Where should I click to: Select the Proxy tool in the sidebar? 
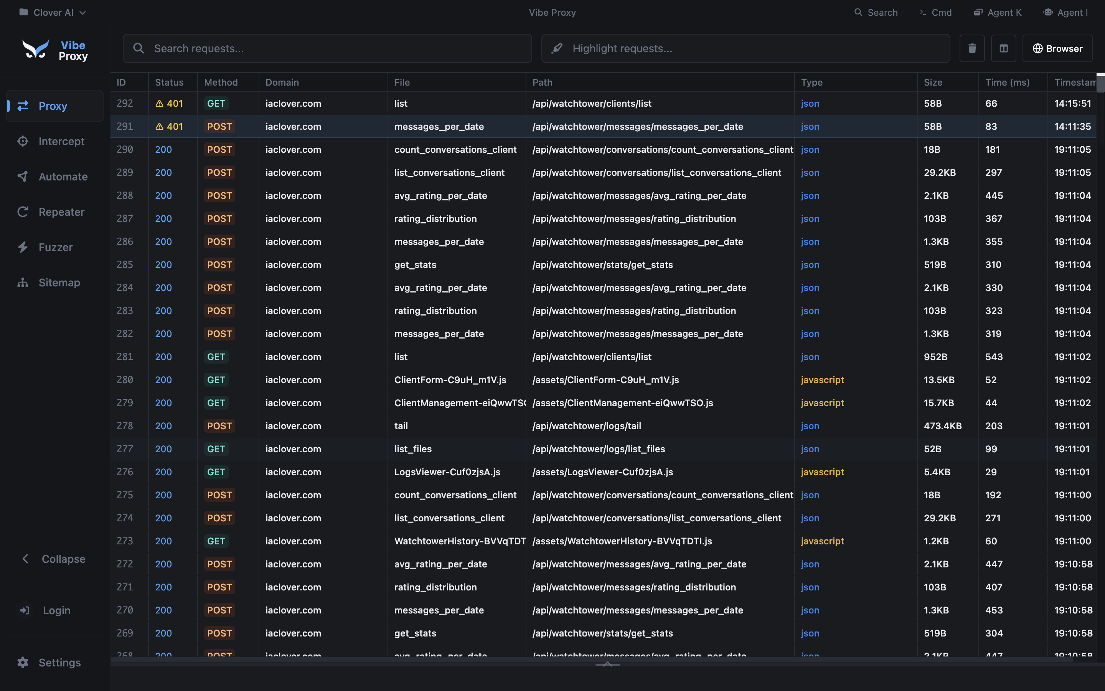53,106
